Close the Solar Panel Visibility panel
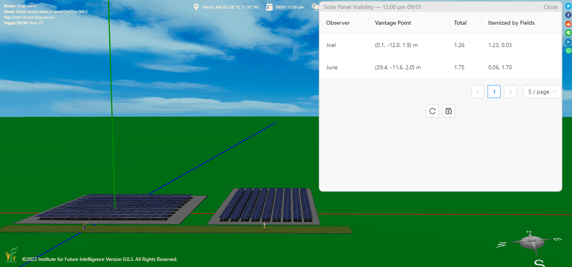Viewport: 572px width, 267px height. coord(550,7)
